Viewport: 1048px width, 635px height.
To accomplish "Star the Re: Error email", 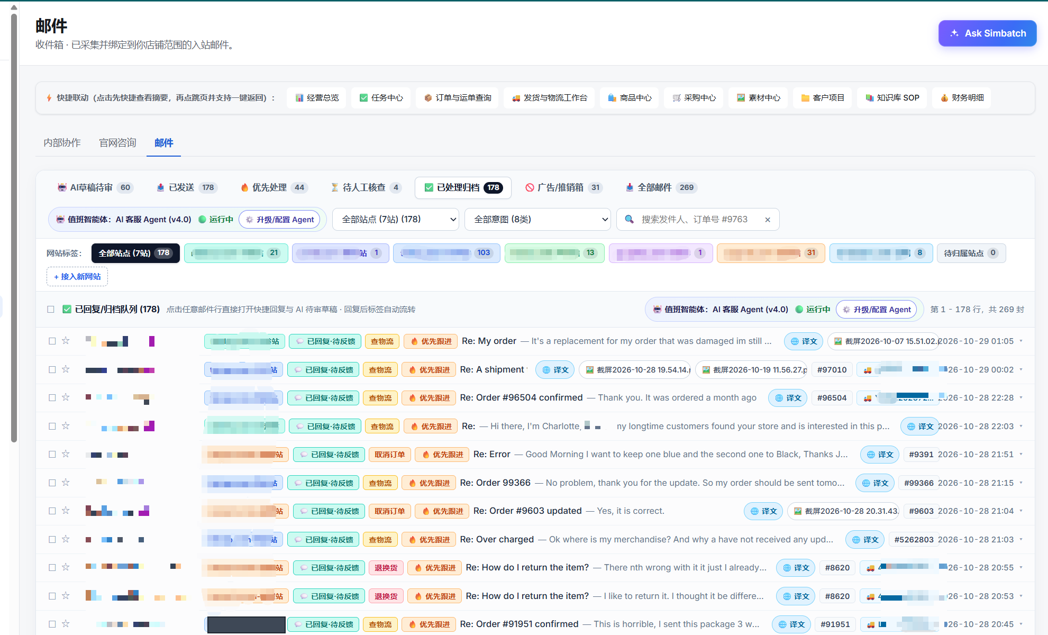I will pyautogui.click(x=66, y=454).
